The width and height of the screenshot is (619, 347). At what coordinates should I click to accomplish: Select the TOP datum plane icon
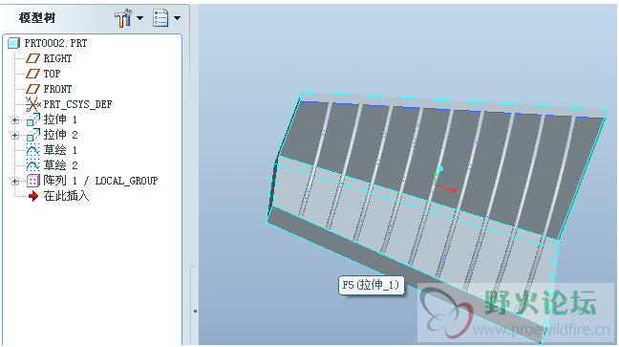32,74
